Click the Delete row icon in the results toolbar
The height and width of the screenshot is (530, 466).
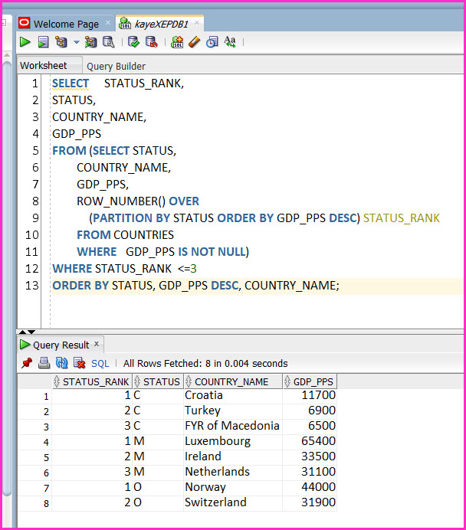tap(80, 363)
